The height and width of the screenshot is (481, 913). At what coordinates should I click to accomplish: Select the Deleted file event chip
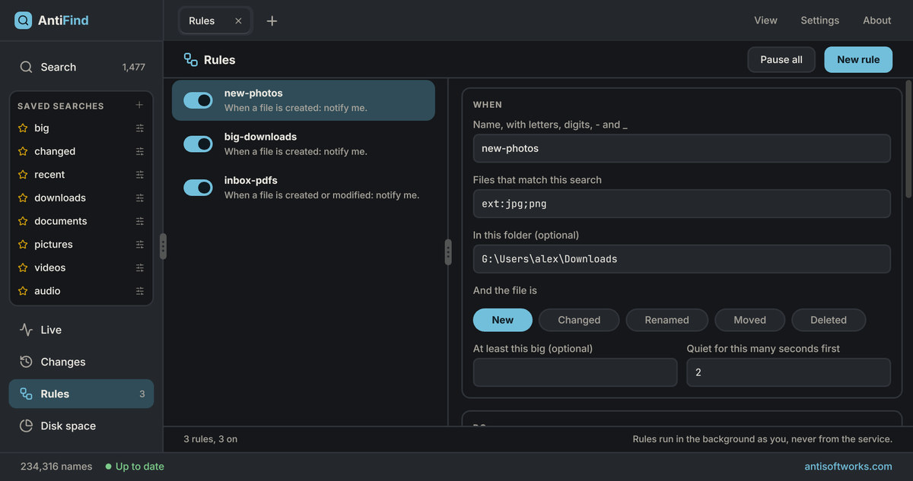[829, 320]
